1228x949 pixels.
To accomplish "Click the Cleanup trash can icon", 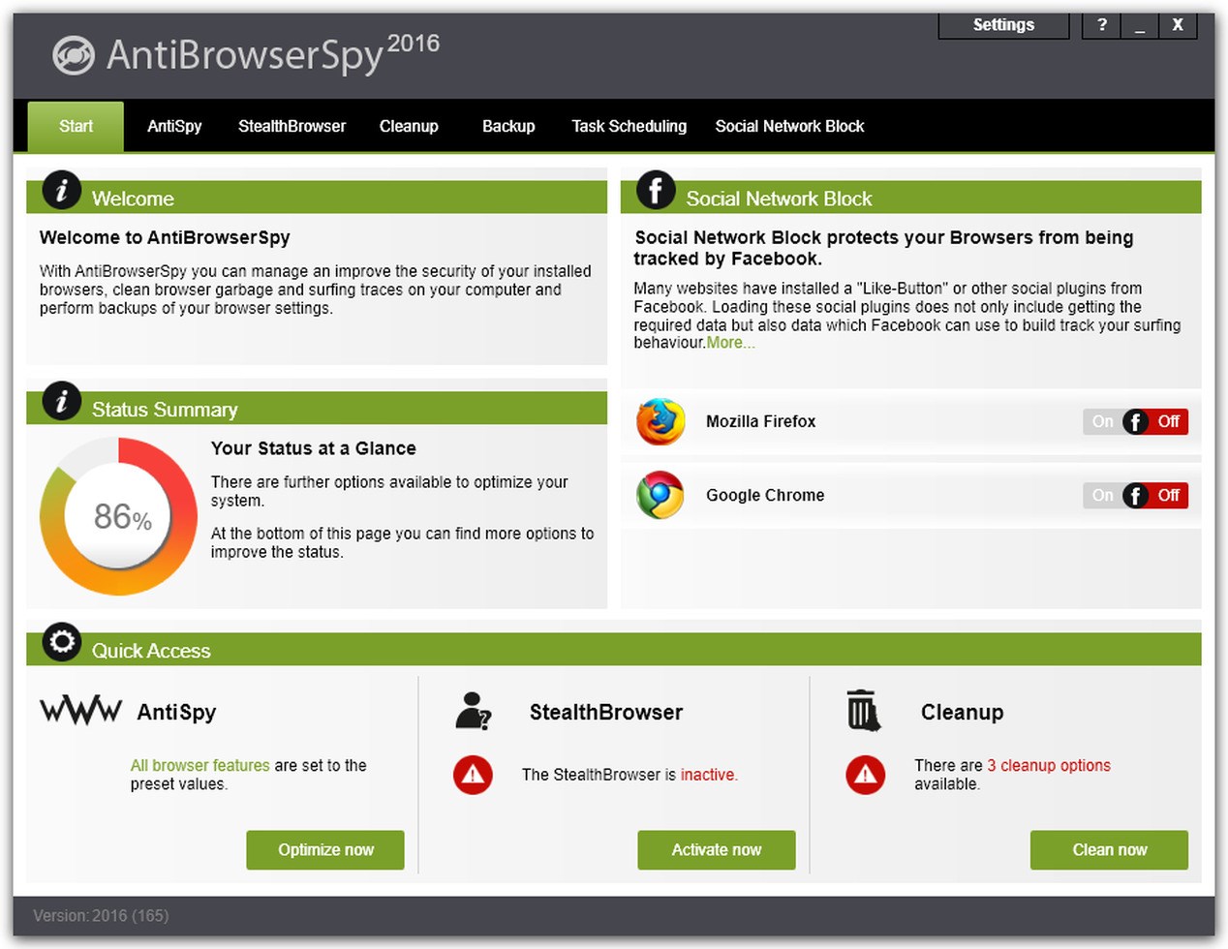I will [x=863, y=710].
